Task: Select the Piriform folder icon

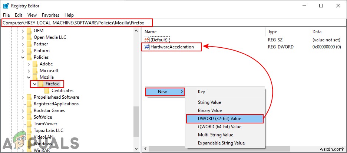Action: click(x=29, y=51)
